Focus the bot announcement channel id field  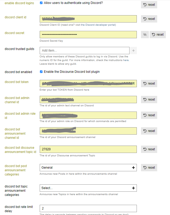pos(88,131)
